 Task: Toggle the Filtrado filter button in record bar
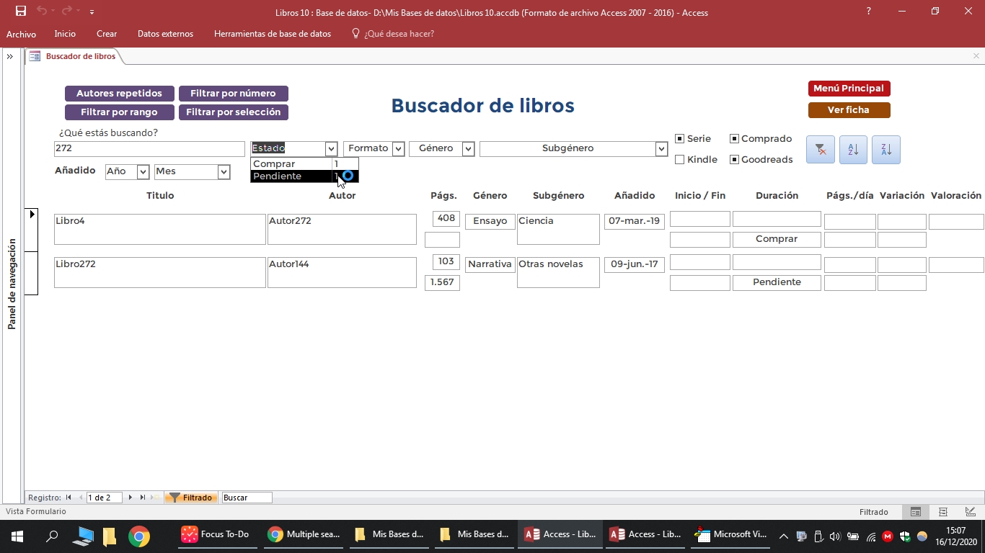click(190, 498)
